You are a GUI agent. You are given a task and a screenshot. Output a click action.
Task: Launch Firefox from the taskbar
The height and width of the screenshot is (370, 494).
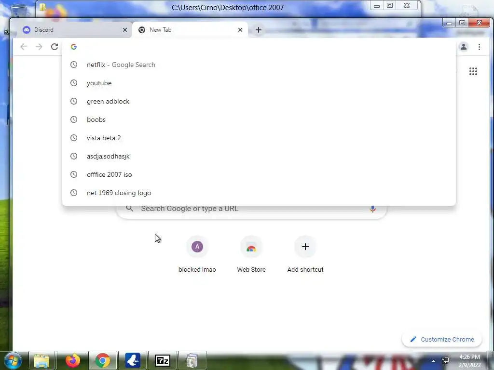point(73,360)
